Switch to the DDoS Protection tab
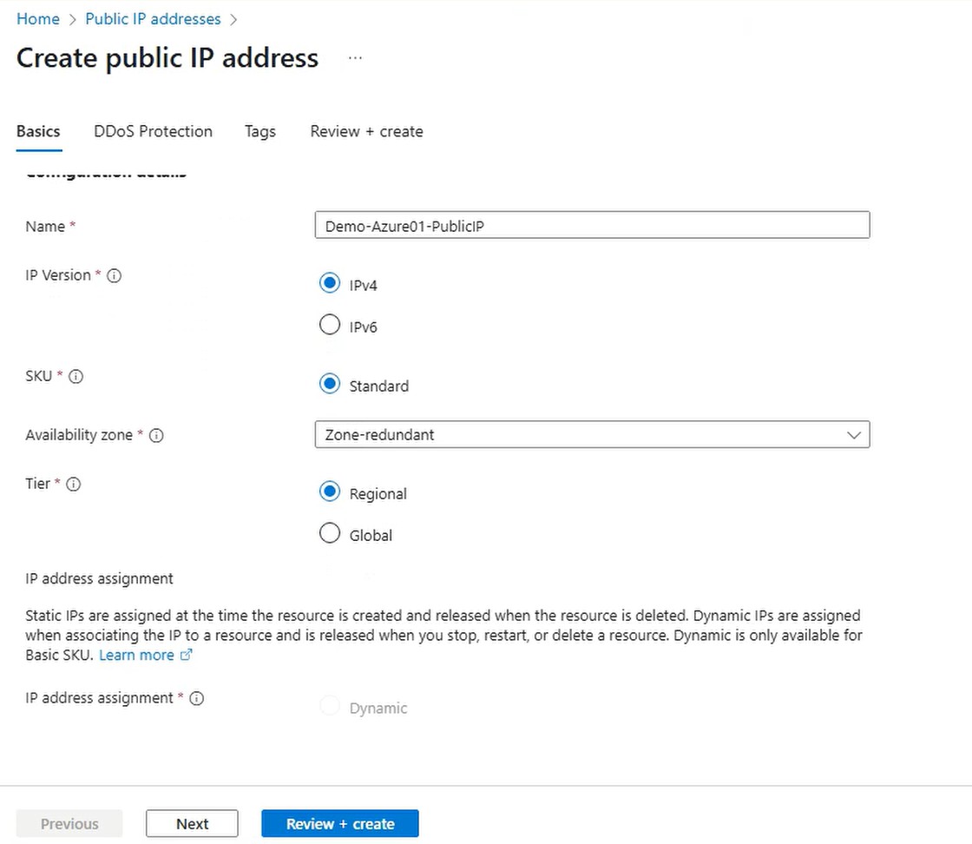This screenshot has width=972, height=844. click(153, 131)
